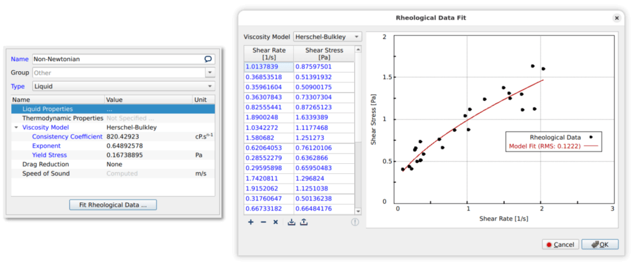The width and height of the screenshot is (635, 266).
Task: Click shear stress cell 1.6339389
Action: coord(324,118)
